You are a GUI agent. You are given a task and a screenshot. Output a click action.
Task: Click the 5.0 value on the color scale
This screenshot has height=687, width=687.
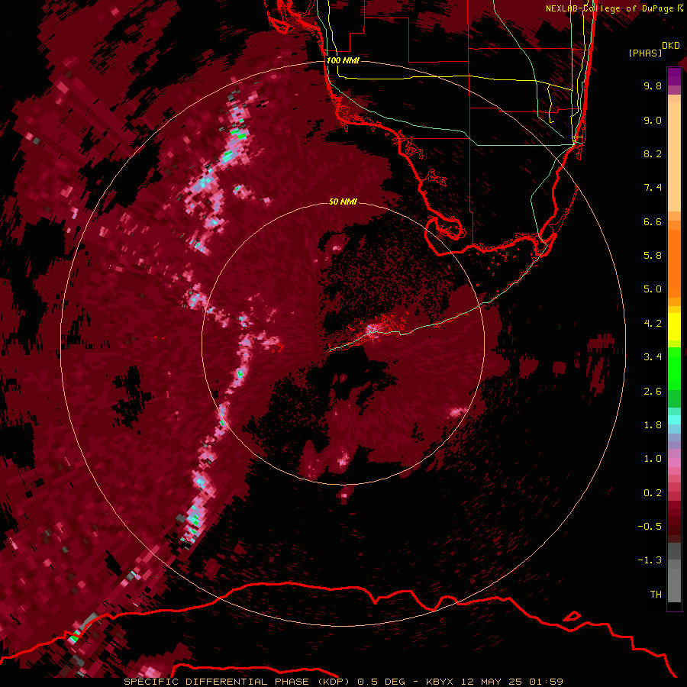pyautogui.click(x=653, y=289)
